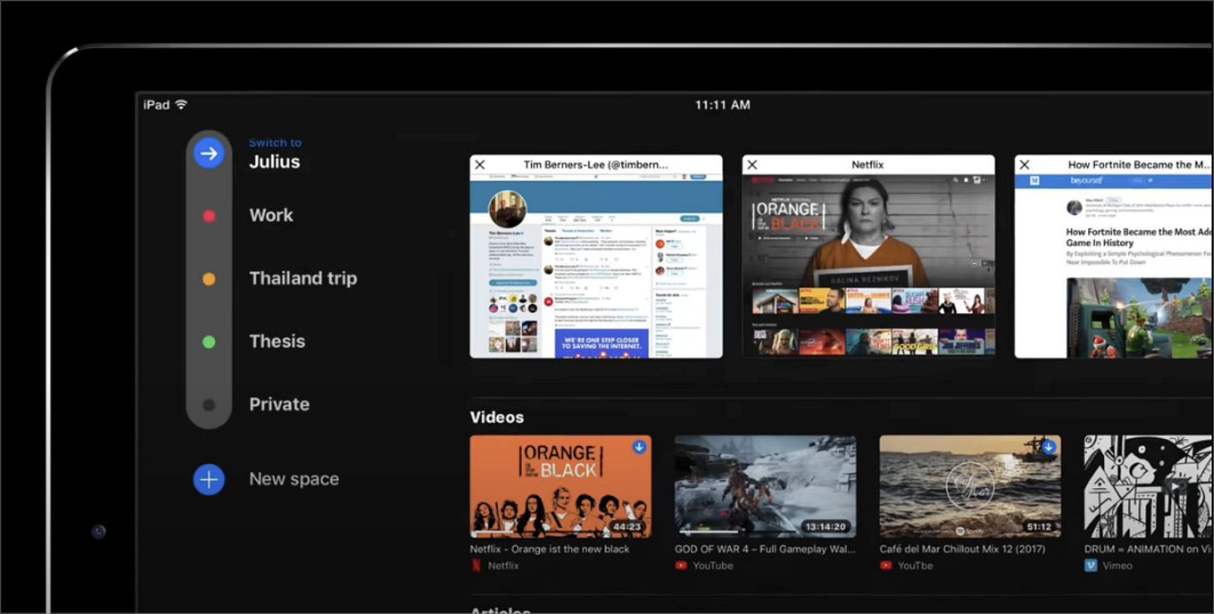The height and width of the screenshot is (614, 1214).
Task: Open the Private space label
Action: point(279,404)
